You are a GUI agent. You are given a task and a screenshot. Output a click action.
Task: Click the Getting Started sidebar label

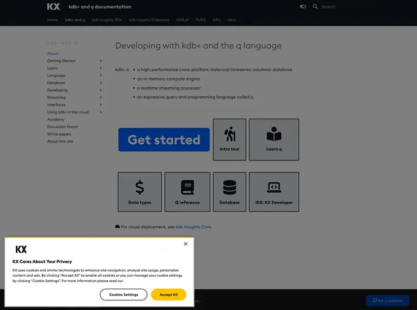[61, 61]
